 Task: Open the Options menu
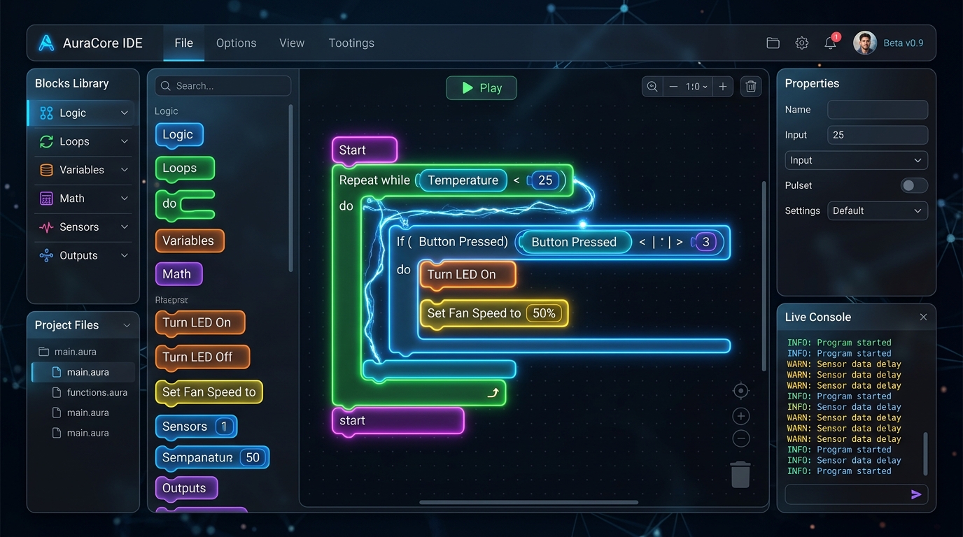[x=237, y=43]
